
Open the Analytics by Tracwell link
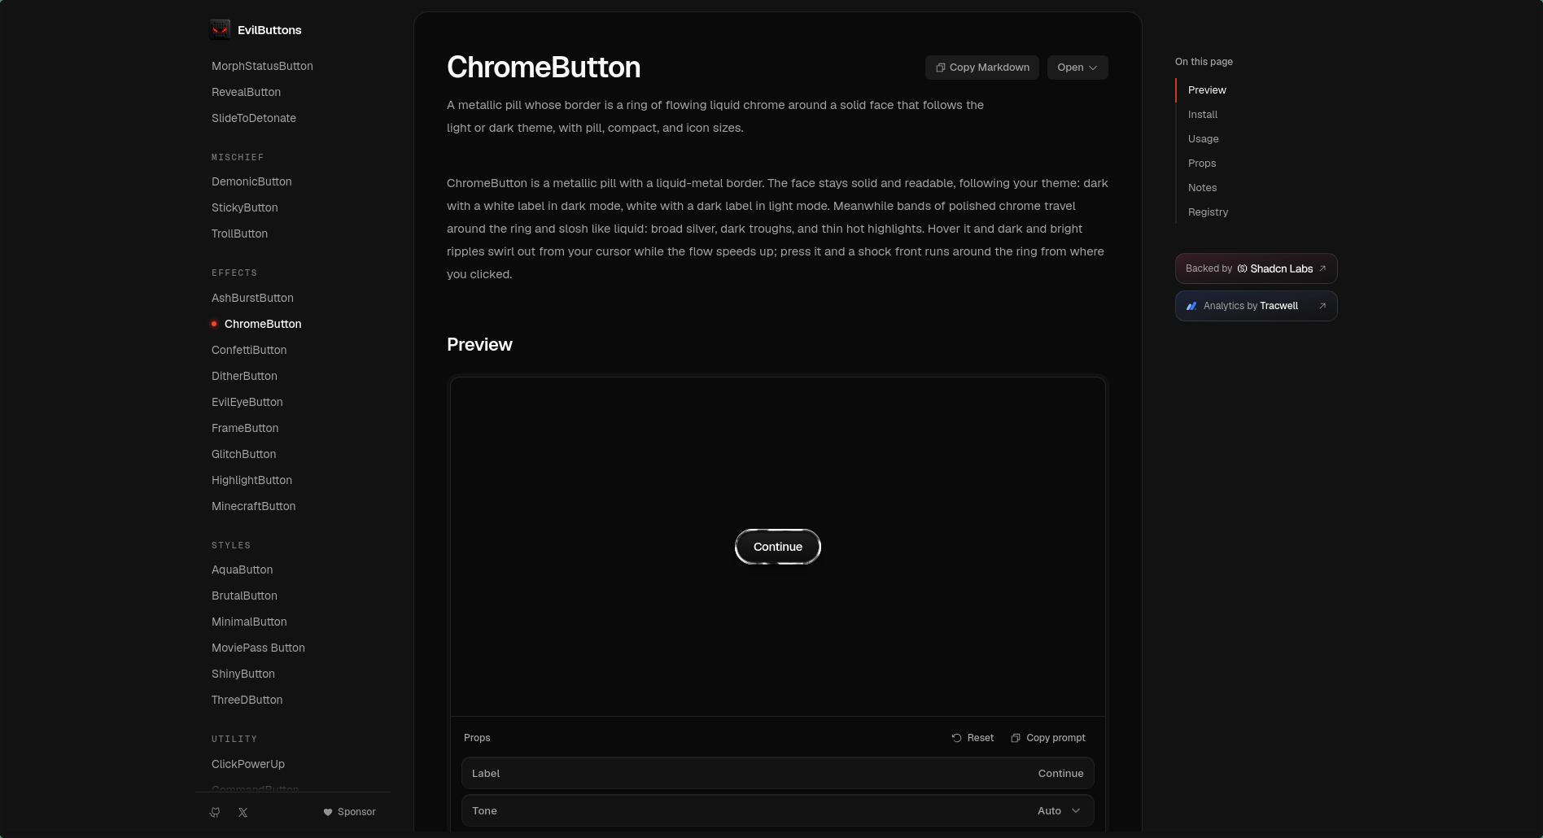pos(1257,306)
